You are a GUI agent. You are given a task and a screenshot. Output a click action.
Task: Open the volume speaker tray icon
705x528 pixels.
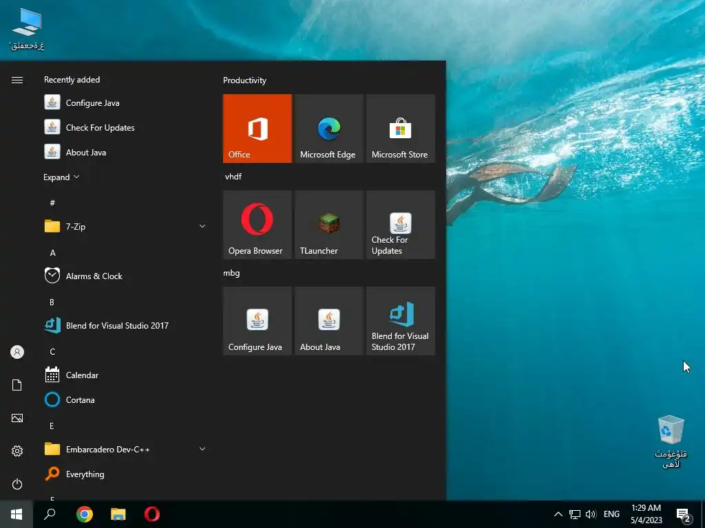pos(591,514)
